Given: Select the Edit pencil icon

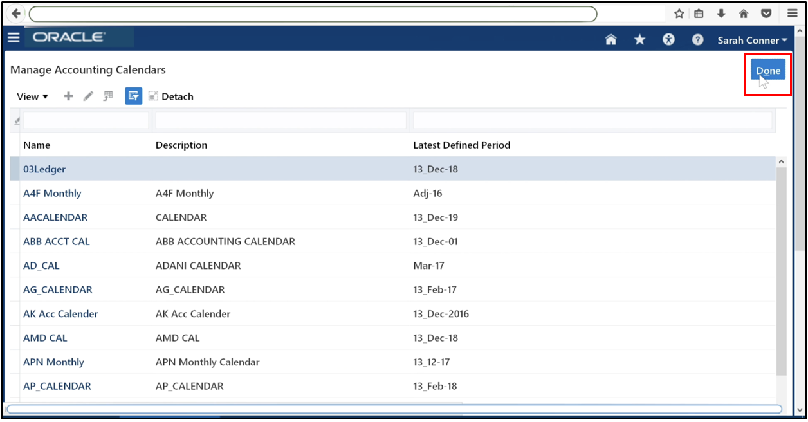Looking at the screenshot, I should 88,96.
